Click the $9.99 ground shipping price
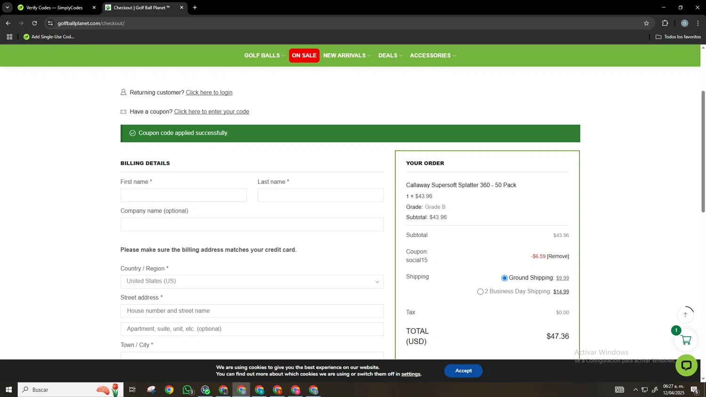This screenshot has height=397, width=706. click(562, 278)
